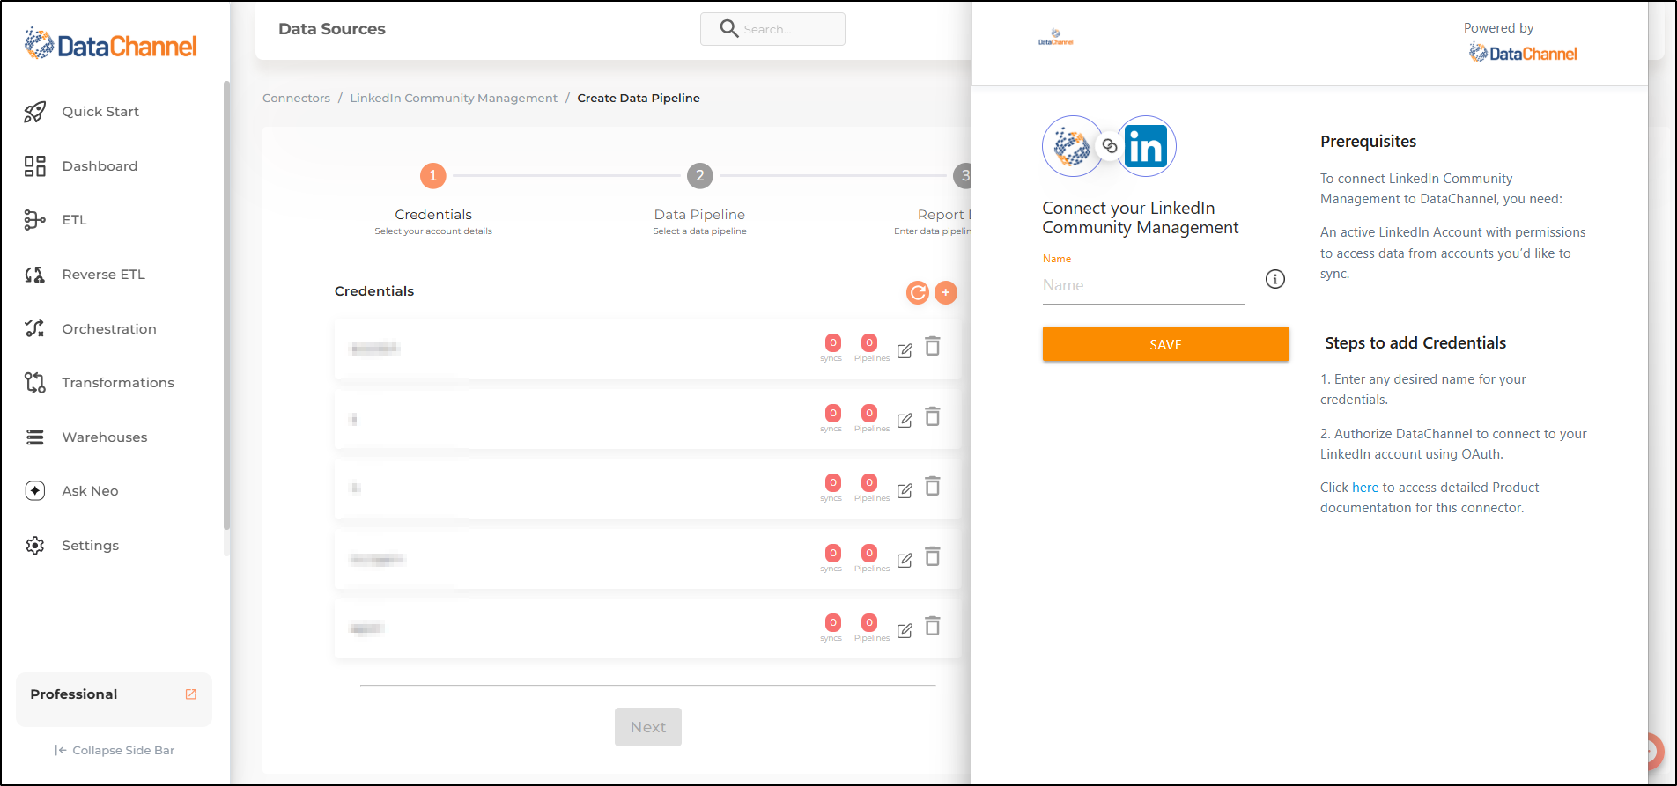Open Orchestration from the sidebar icon
This screenshot has height=786, width=1677.
[35, 328]
